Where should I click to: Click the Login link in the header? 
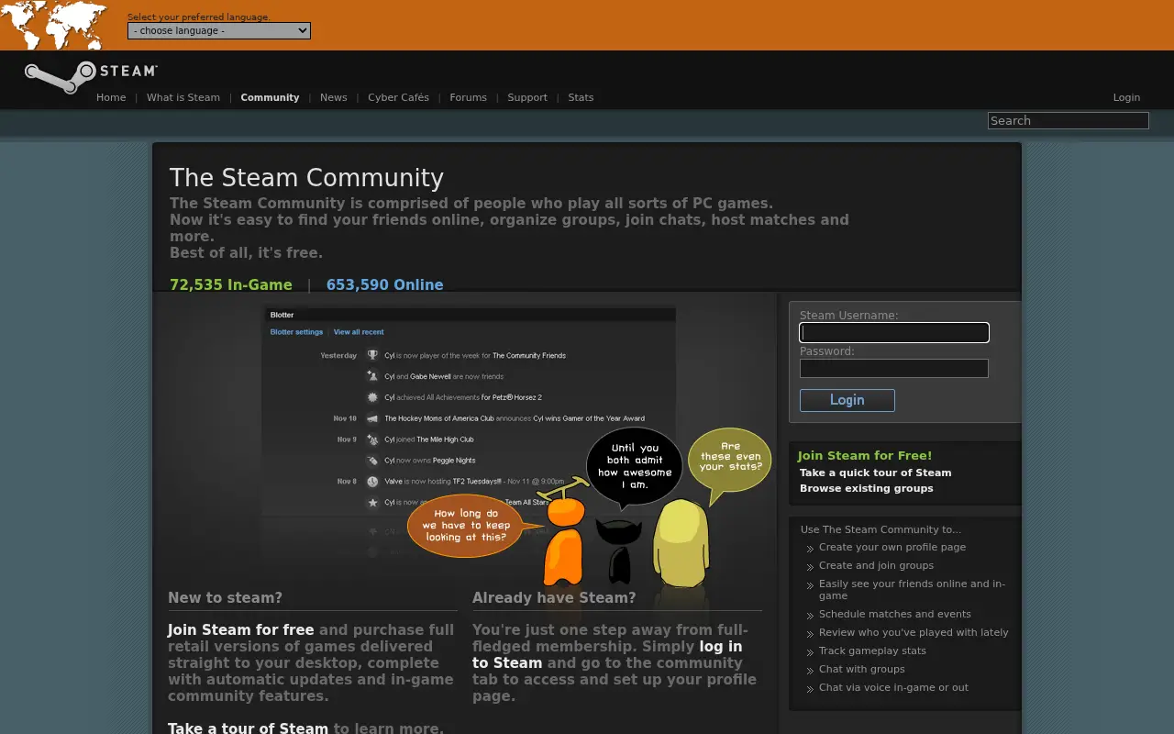pos(1126,97)
